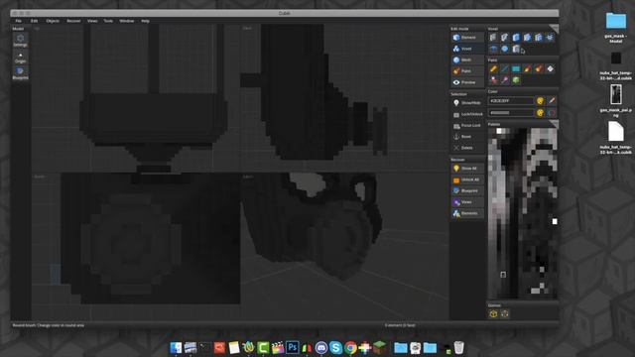Open Model Settings in the left sidebar
The height and width of the screenshot is (357, 635).
point(20,40)
